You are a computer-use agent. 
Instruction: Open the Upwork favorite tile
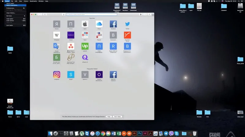pos(85,46)
